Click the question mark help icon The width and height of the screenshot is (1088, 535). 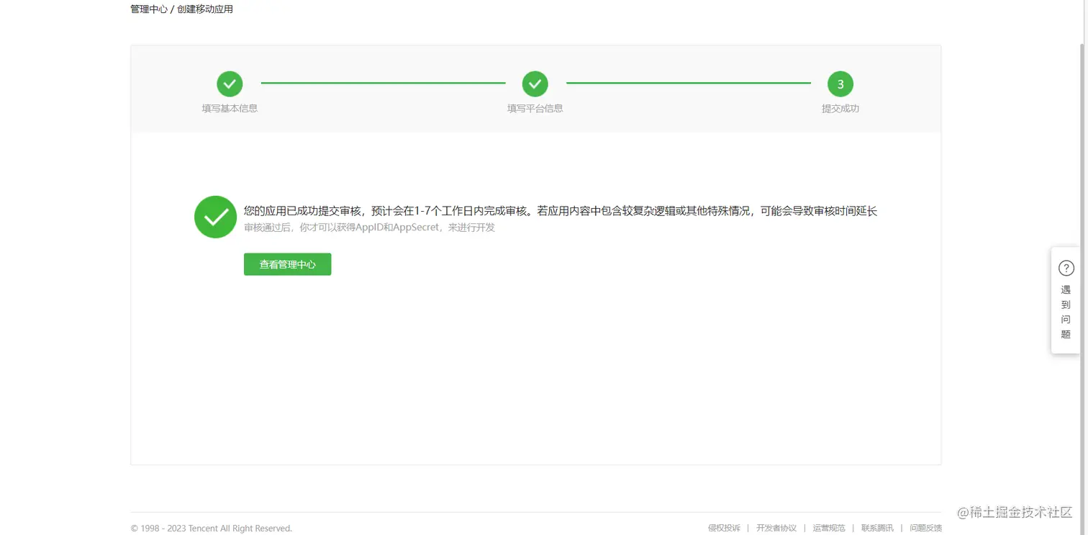tap(1066, 267)
